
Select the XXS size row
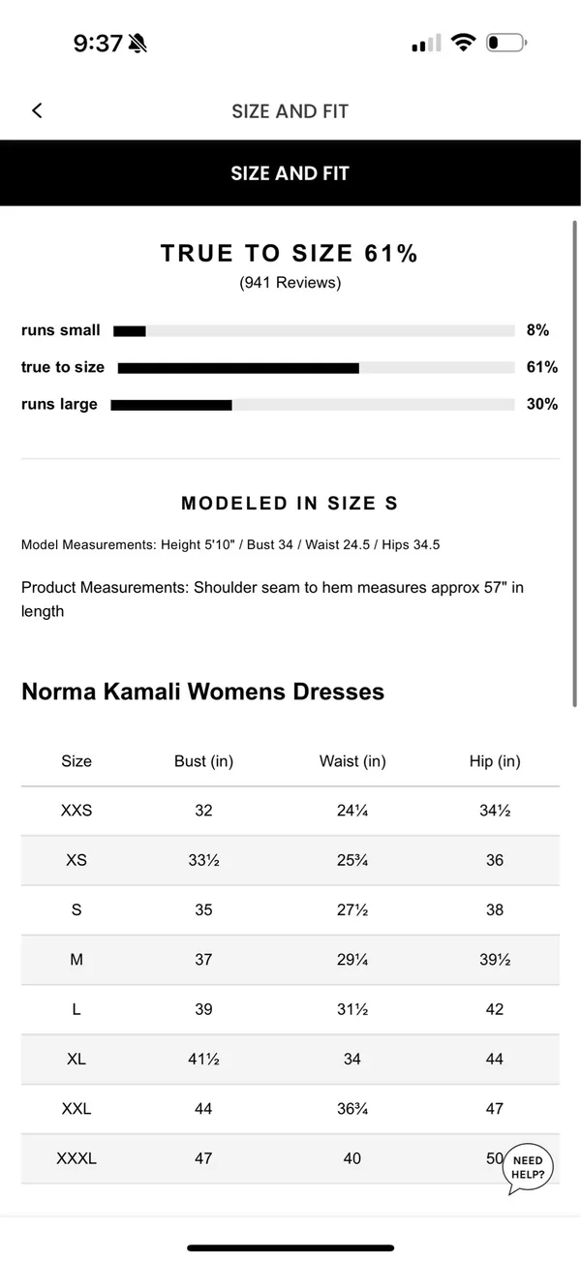(290, 811)
